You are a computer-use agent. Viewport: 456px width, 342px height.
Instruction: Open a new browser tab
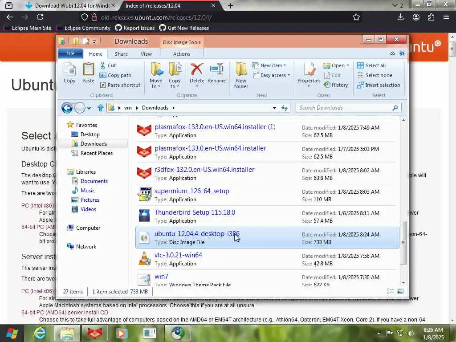[x=230, y=5]
